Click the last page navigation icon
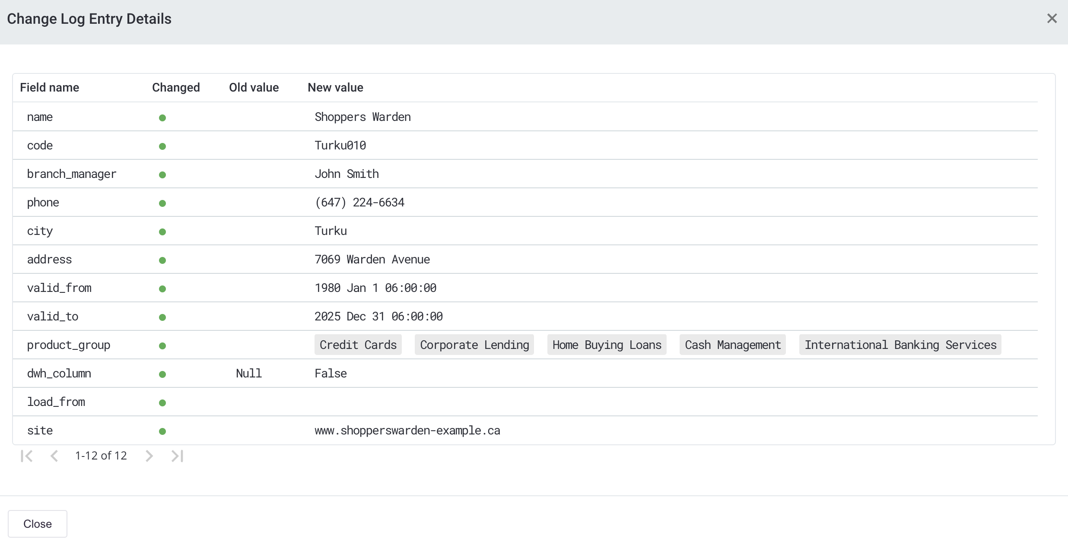 coord(177,456)
